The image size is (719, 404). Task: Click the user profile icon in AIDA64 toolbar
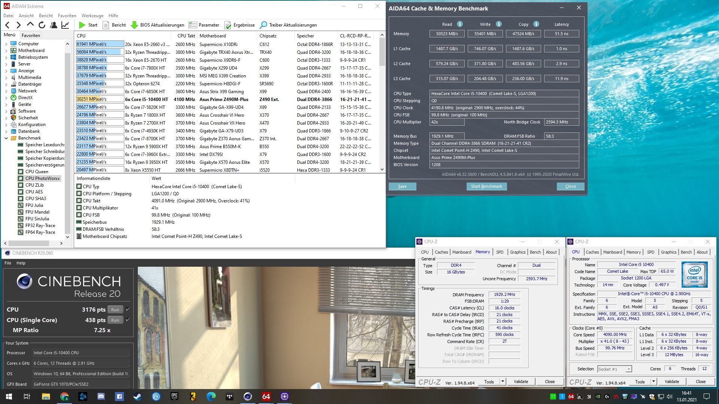54,25
